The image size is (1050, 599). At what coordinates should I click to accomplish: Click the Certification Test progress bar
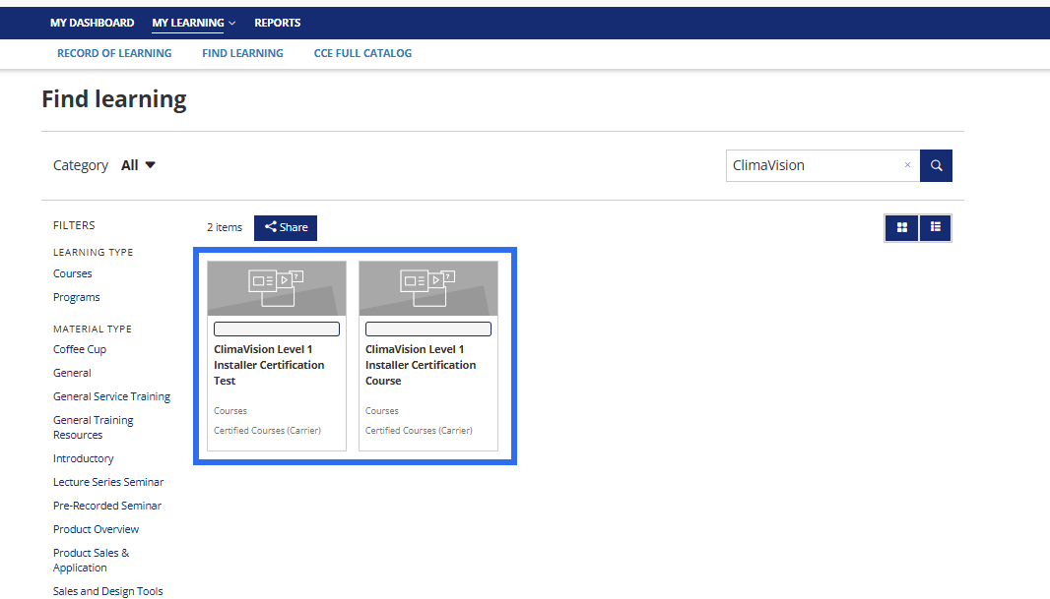click(x=277, y=329)
